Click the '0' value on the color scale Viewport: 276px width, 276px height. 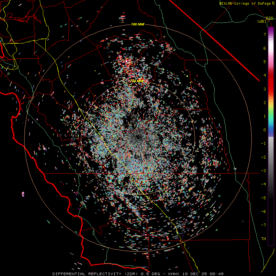click(265, 130)
